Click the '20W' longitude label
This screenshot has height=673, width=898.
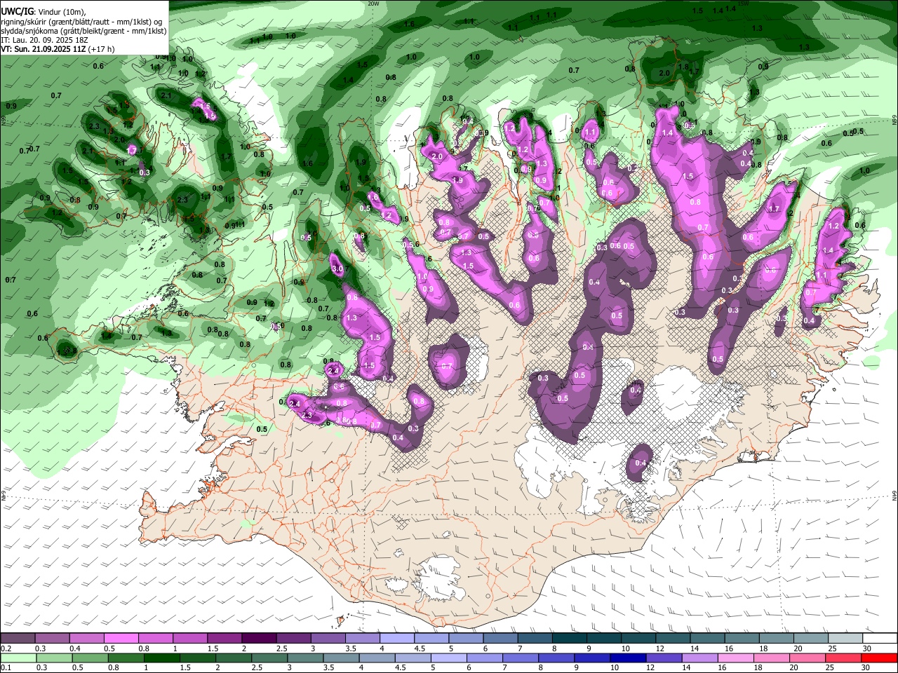point(374,4)
